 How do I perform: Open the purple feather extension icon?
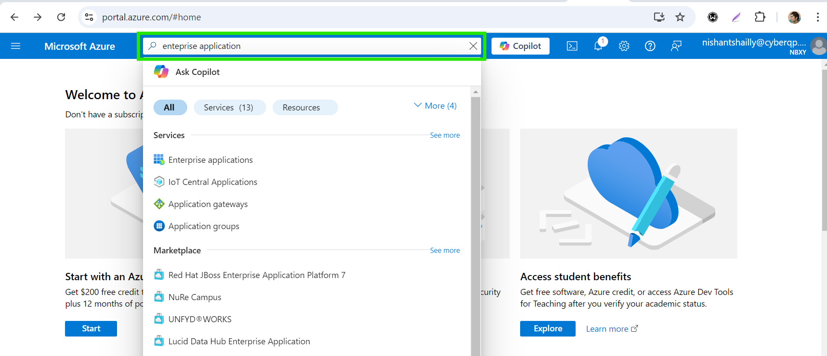[x=736, y=17]
